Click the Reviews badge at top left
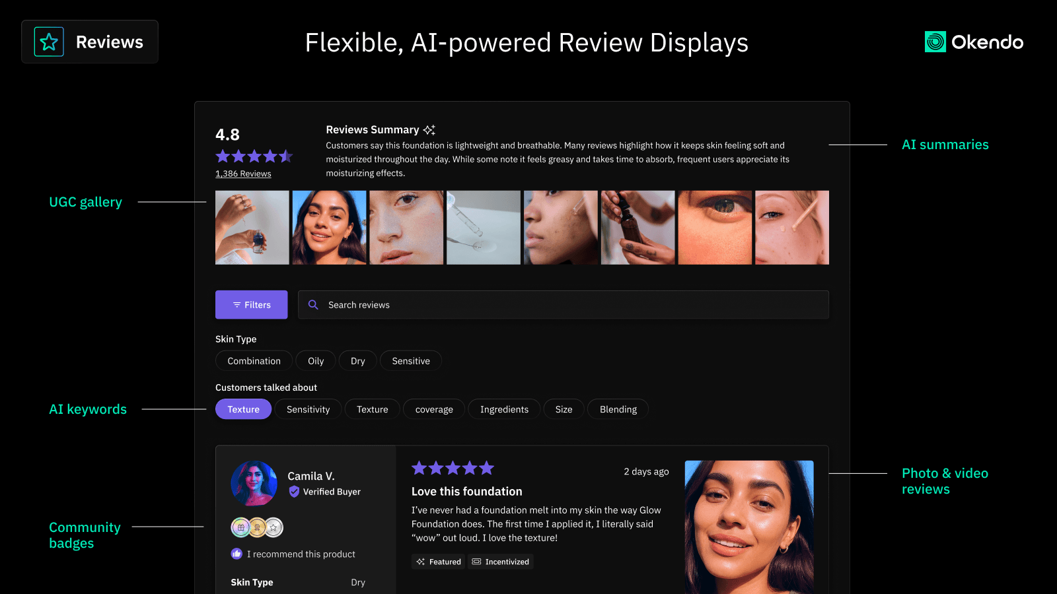This screenshot has width=1057, height=594. click(90, 42)
